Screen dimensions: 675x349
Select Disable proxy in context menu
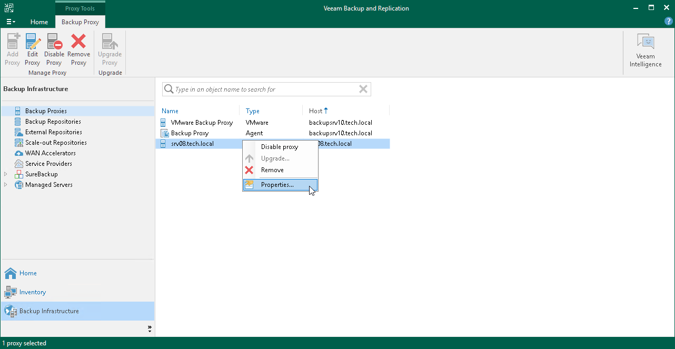click(279, 147)
